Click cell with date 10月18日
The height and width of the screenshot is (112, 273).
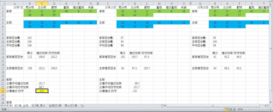[200, 7]
